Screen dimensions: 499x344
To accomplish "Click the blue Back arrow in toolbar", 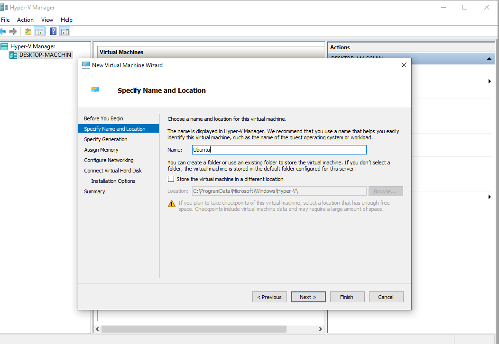I will (3, 32).
